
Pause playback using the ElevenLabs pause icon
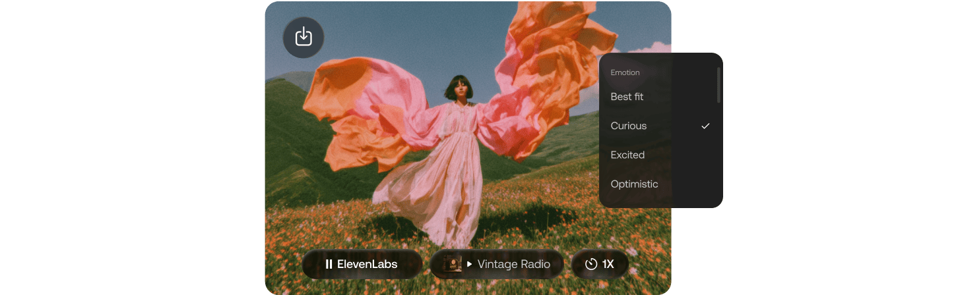329,264
